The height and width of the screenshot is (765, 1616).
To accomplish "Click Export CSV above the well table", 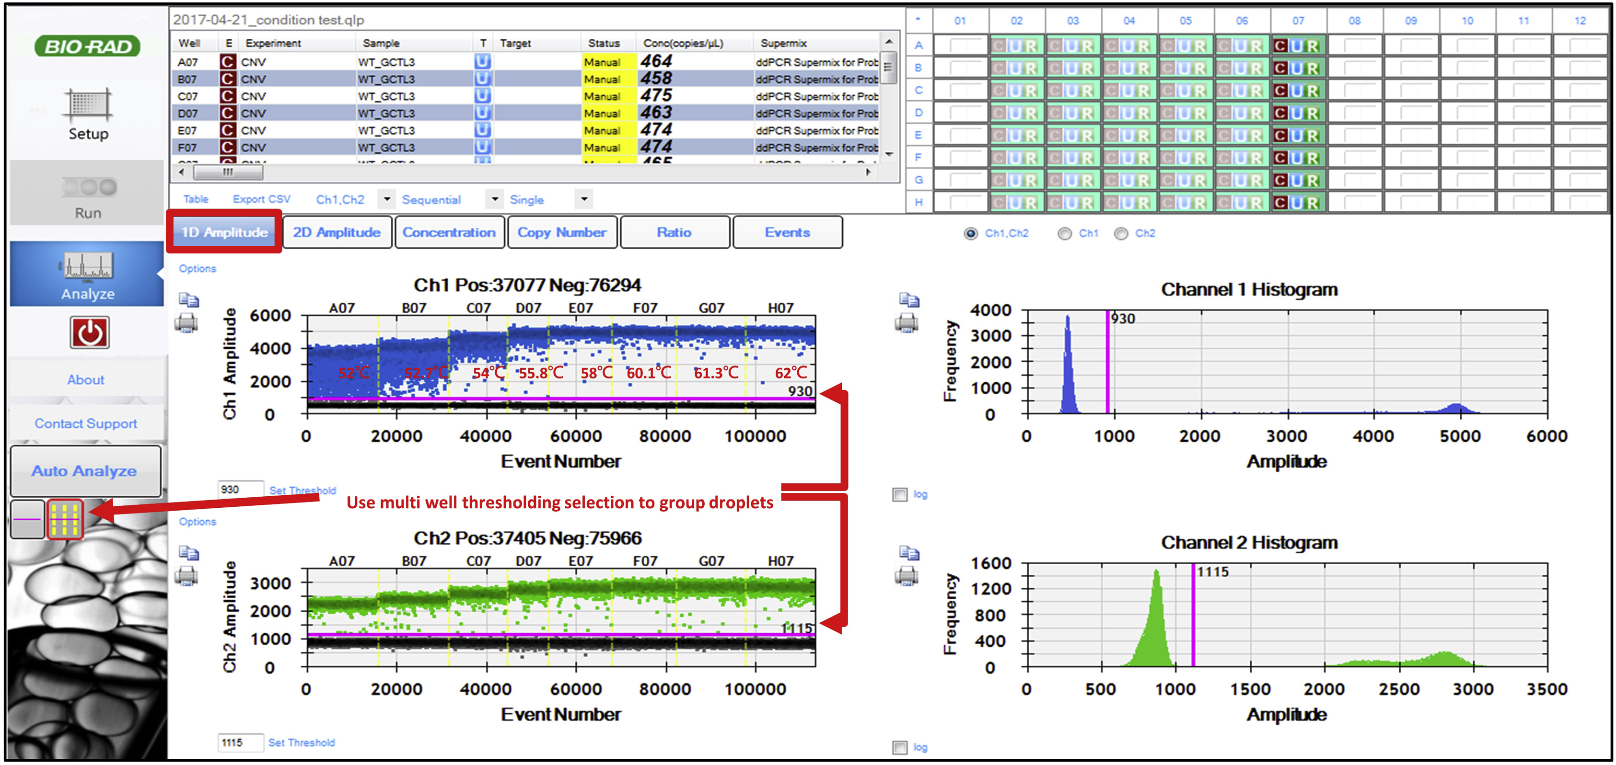I will (261, 199).
